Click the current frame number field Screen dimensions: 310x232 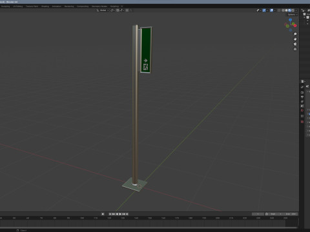258,214
